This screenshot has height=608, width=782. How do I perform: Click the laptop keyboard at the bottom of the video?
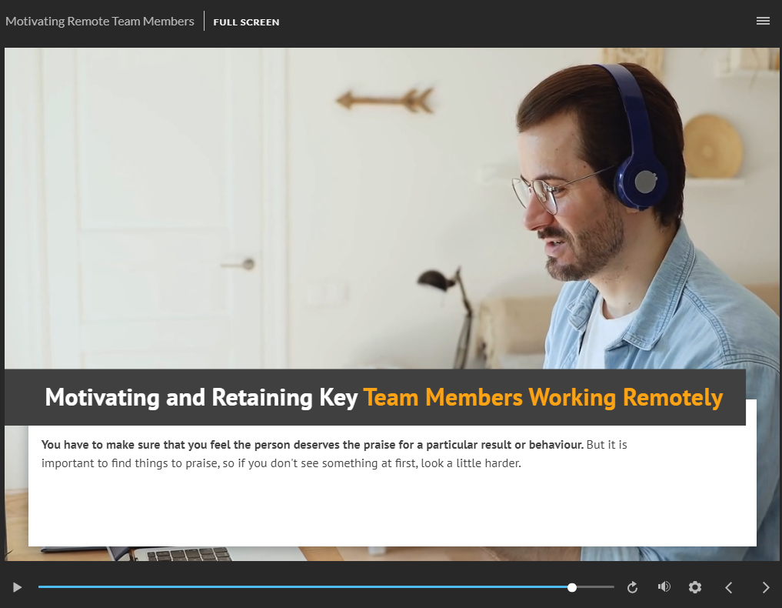tap(188, 553)
